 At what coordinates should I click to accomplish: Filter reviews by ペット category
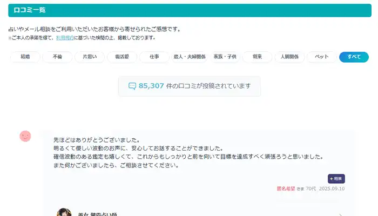[322, 57]
